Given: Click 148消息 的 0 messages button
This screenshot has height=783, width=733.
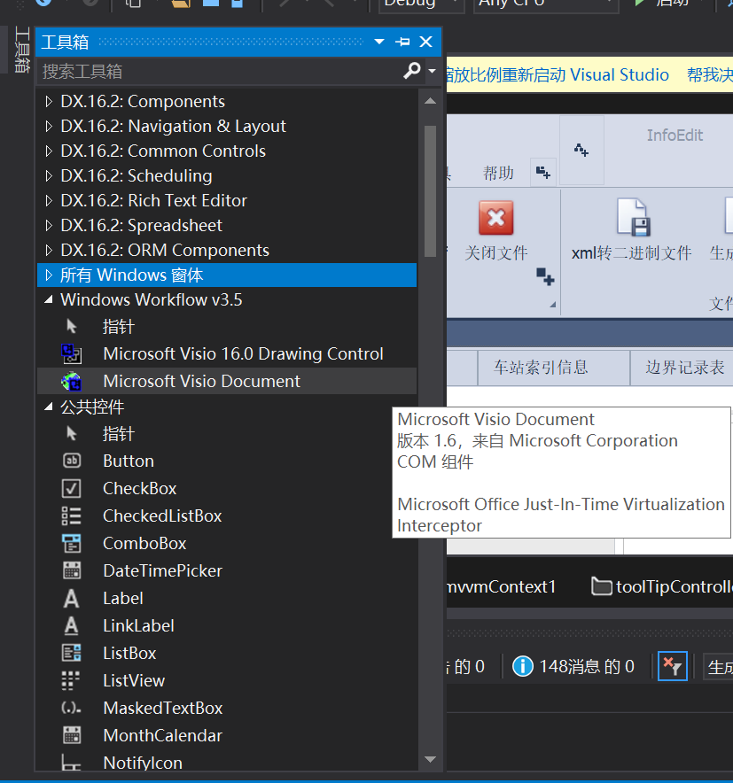Looking at the screenshot, I should (x=573, y=666).
